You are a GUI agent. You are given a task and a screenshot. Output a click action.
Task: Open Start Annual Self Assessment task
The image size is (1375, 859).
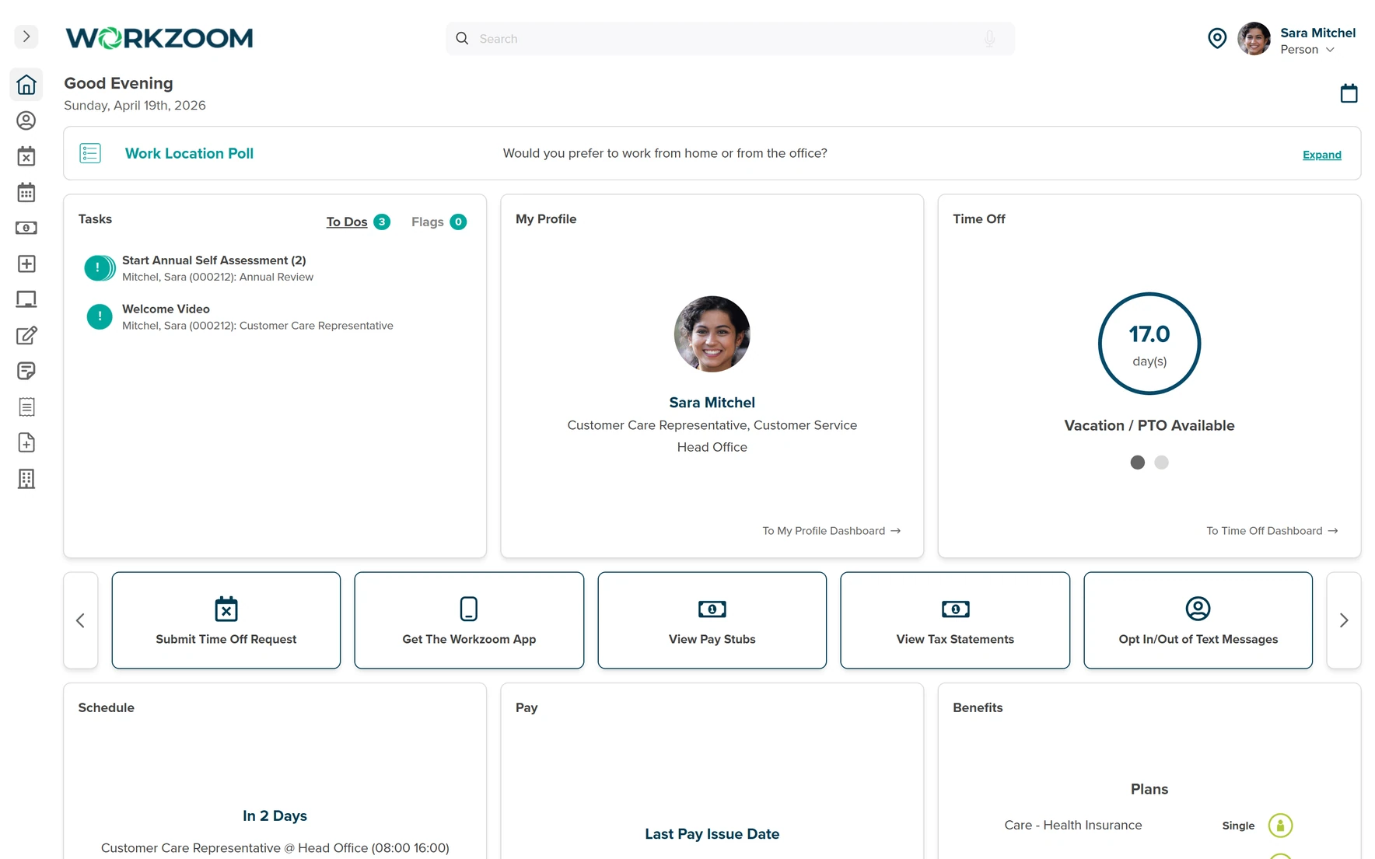pyautogui.click(x=214, y=260)
